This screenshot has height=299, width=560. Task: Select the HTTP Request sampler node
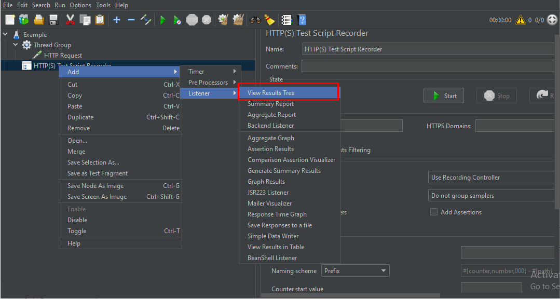coord(63,56)
